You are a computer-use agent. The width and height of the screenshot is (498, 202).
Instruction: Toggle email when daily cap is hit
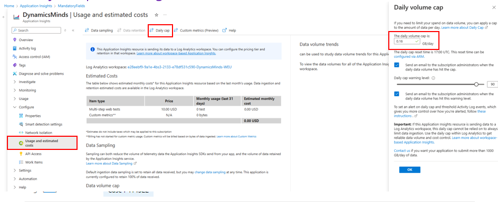(x=397, y=65)
